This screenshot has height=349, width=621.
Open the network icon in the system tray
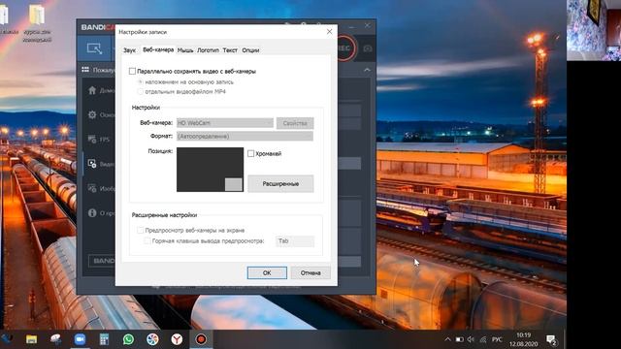(x=483, y=339)
